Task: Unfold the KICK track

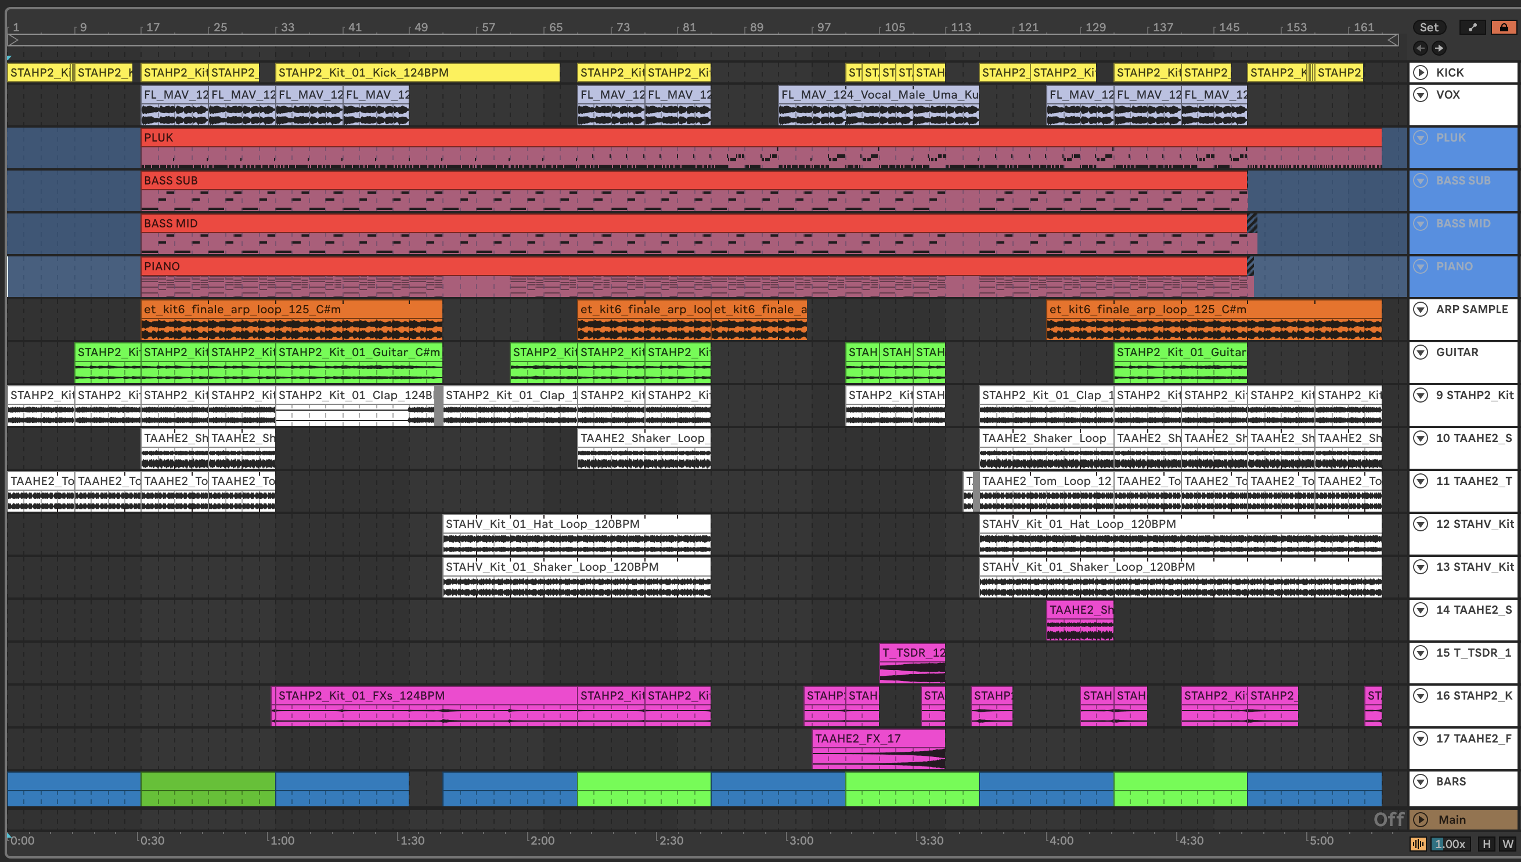Action: tap(1421, 73)
